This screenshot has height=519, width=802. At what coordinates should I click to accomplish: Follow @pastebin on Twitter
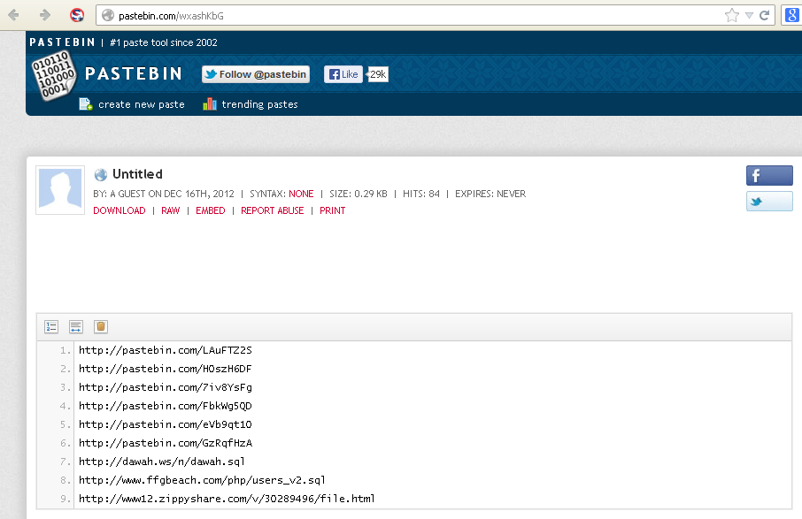tap(256, 74)
